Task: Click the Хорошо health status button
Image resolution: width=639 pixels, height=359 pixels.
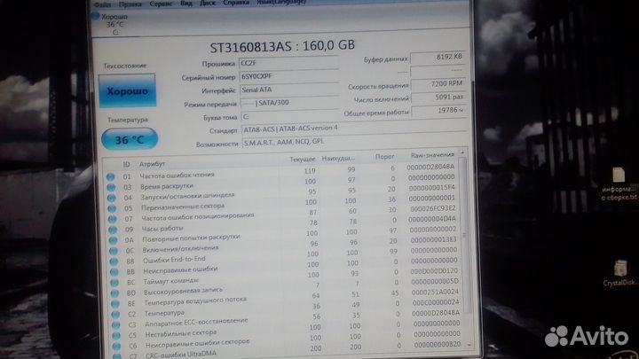Action: click(x=127, y=90)
